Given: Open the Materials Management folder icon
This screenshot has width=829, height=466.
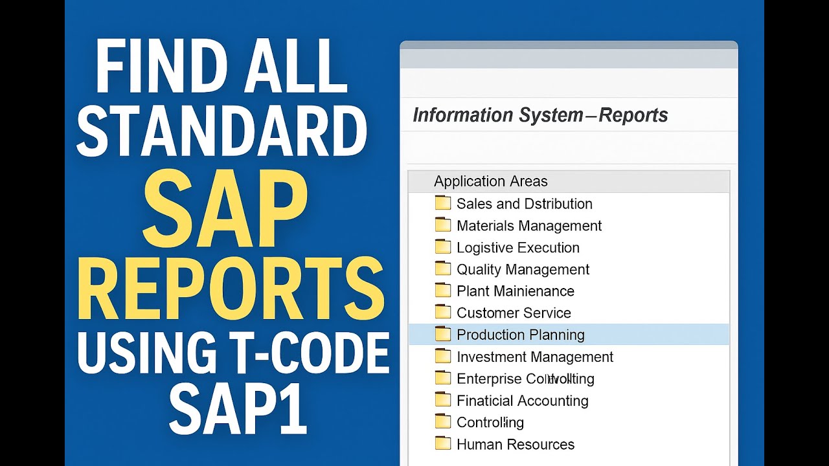Looking at the screenshot, I should 443,225.
